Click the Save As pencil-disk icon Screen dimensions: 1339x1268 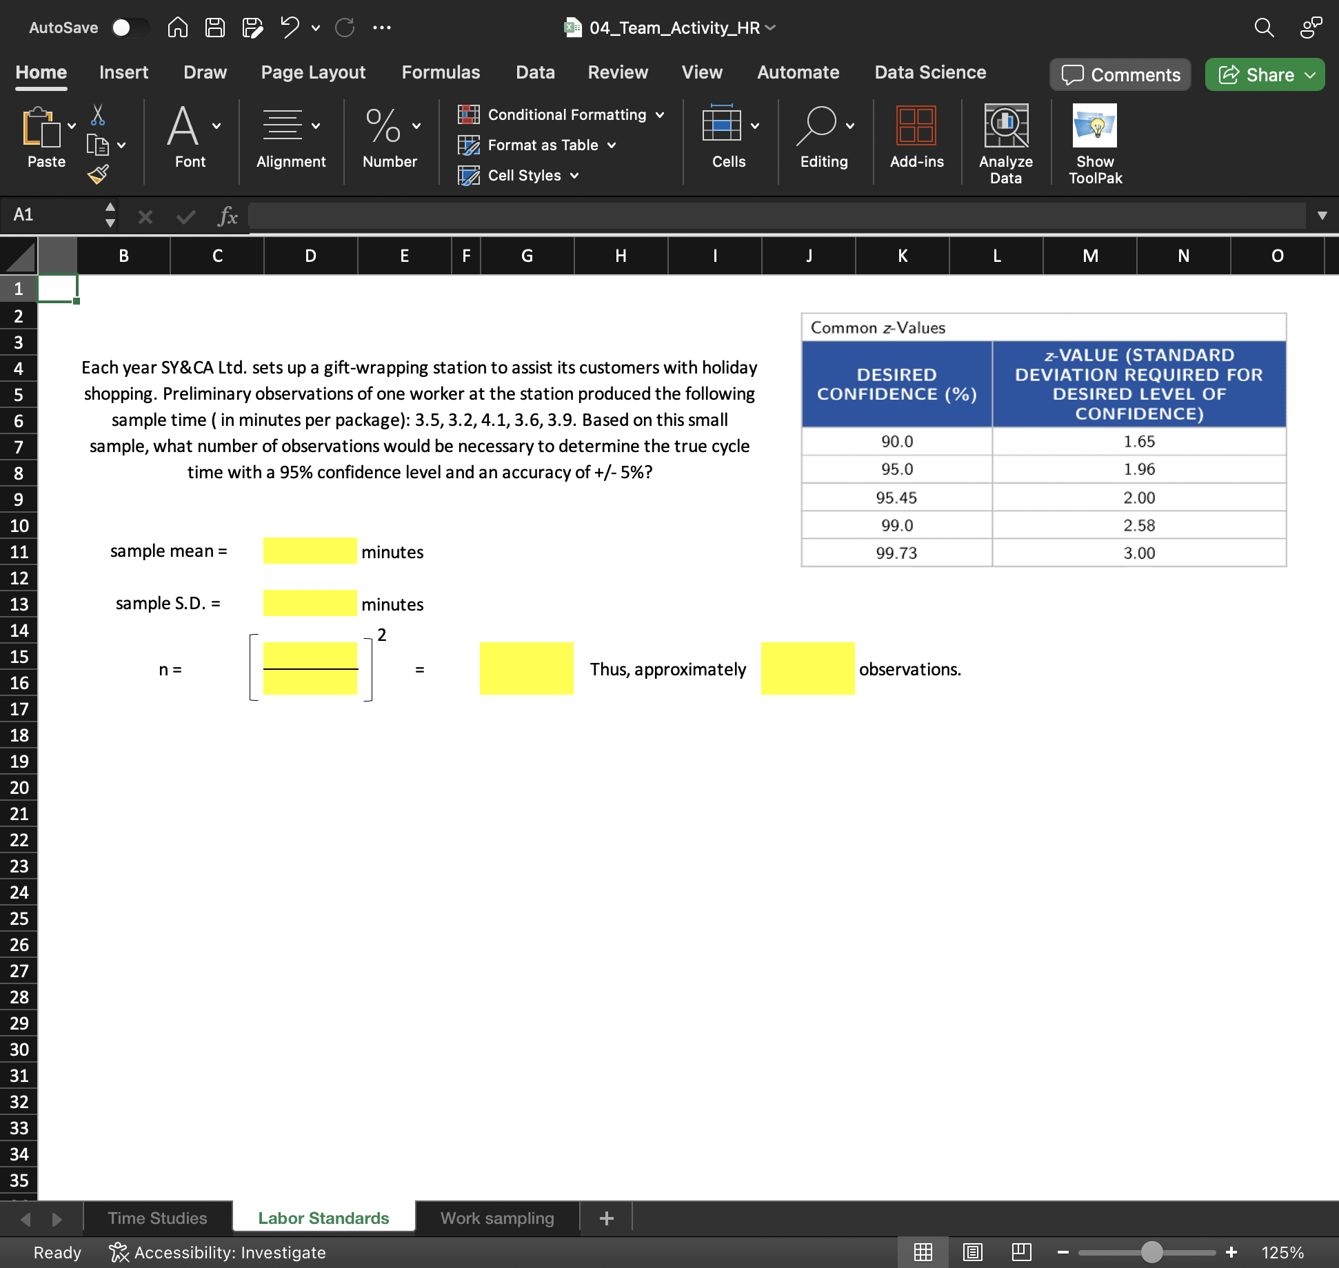point(252,28)
